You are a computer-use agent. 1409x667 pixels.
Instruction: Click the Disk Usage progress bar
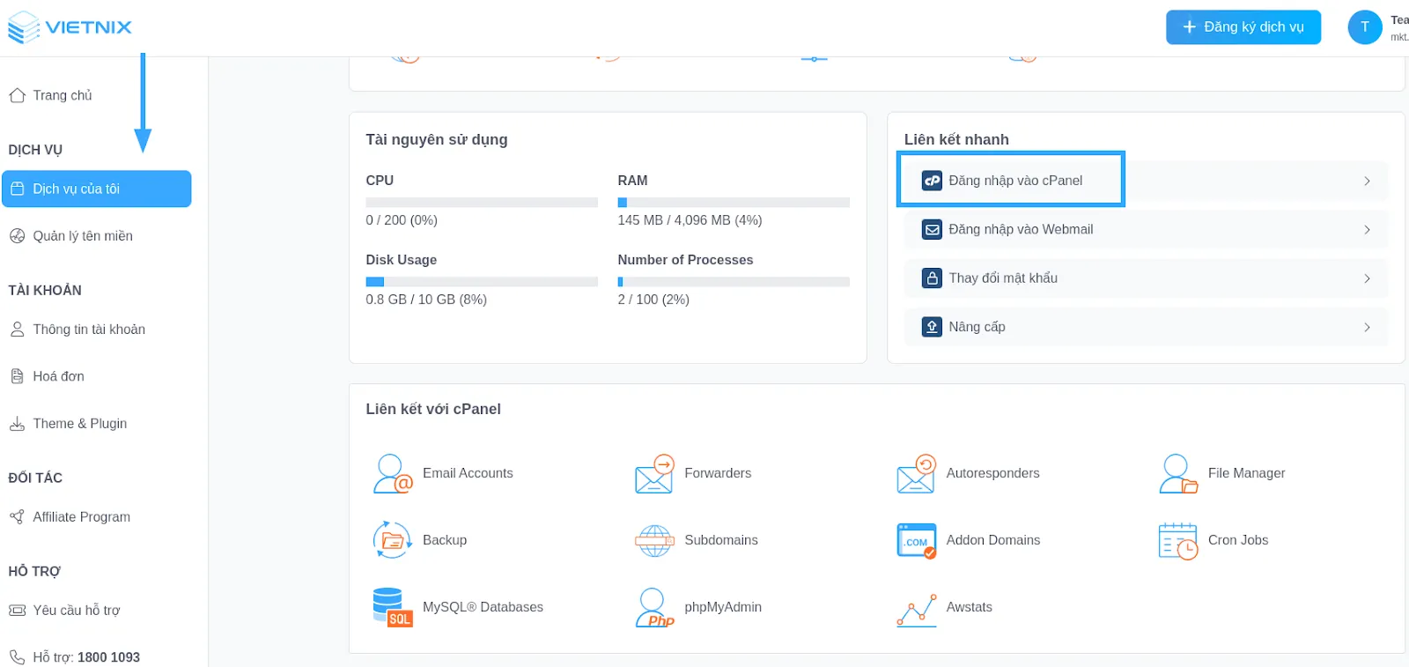tap(482, 282)
